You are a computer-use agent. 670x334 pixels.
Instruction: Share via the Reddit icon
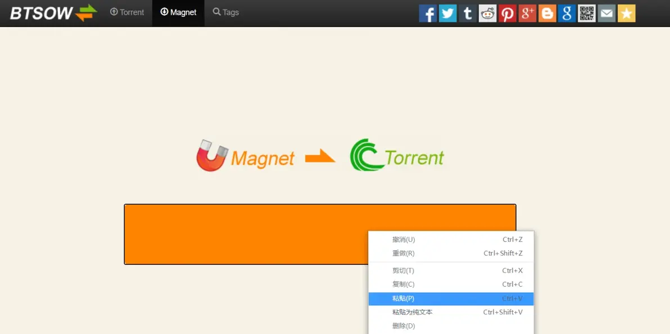[487, 13]
